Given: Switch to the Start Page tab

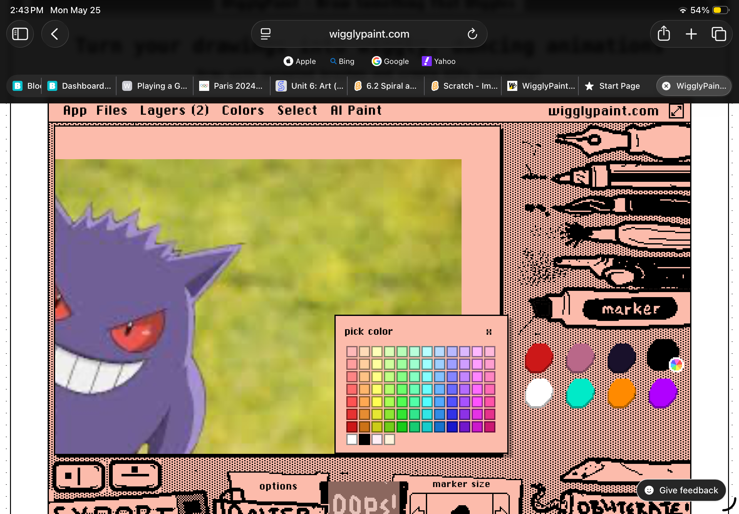Looking at the screenshot, I should click(617, 86).
